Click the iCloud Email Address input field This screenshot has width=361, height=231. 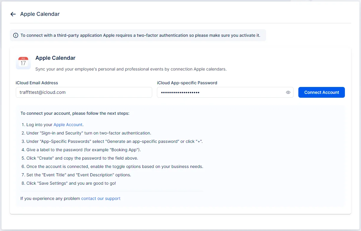(x=84, y=92)
